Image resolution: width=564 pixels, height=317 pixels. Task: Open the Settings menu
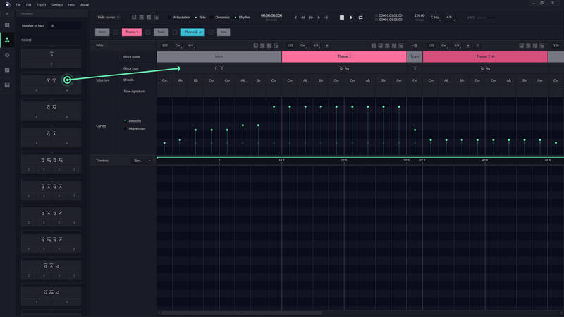pos(57,5)
